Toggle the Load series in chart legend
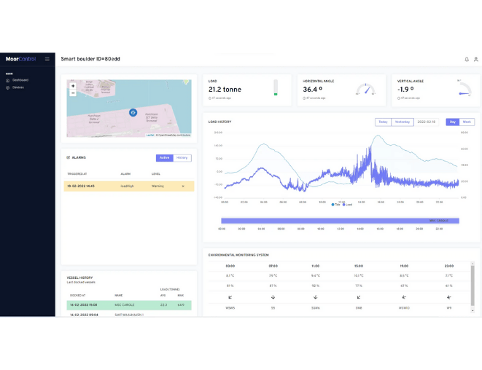 (x=347, y=205)
